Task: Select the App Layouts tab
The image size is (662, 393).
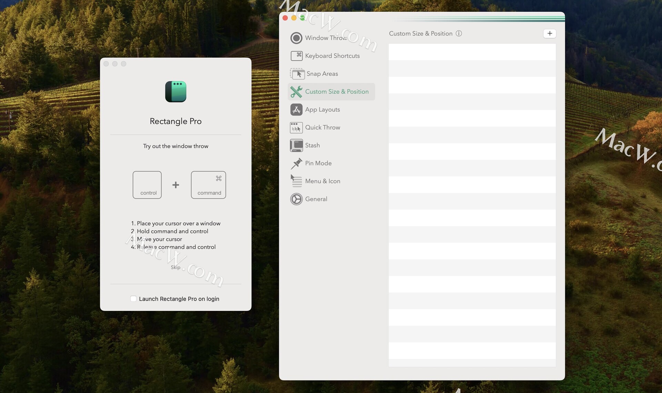Action: pyautogui.click(x=322, y=110)
